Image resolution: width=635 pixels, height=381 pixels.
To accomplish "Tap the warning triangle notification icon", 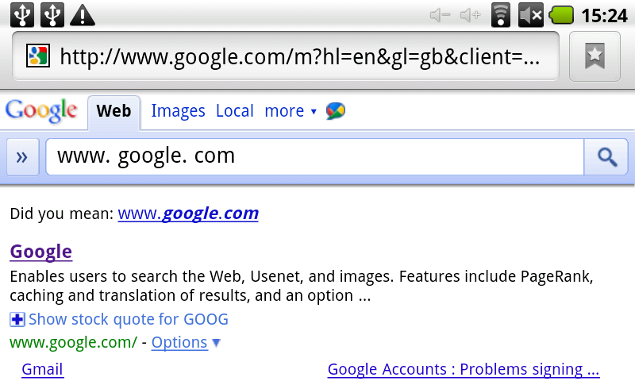I will 83,16.
